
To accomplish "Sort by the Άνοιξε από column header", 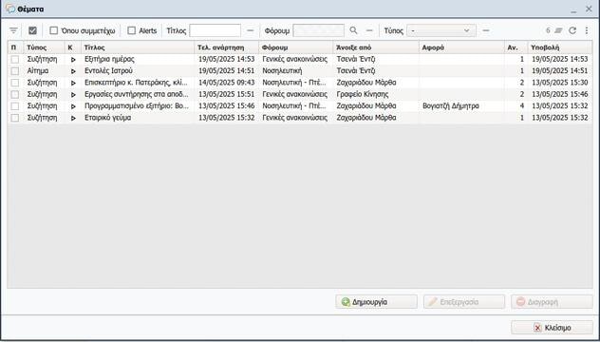I will click(376, 47).
